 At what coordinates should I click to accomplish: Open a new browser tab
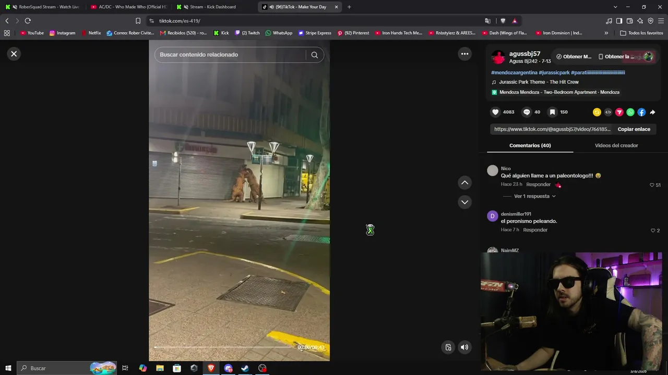(349, 7)
